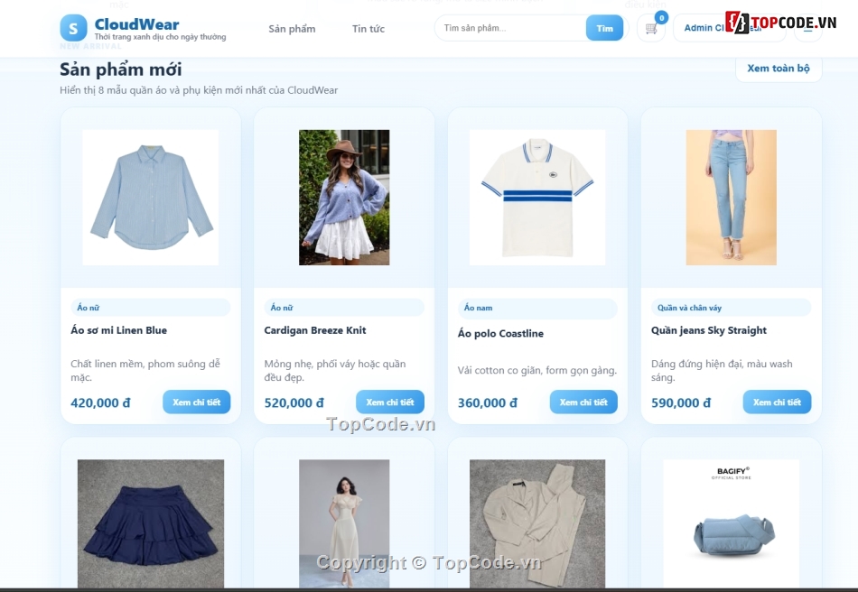Click tagline 'Thời trang xanh dịu cho ngày thường'
This screenshot has width=858, height=592.
[160, 37]
